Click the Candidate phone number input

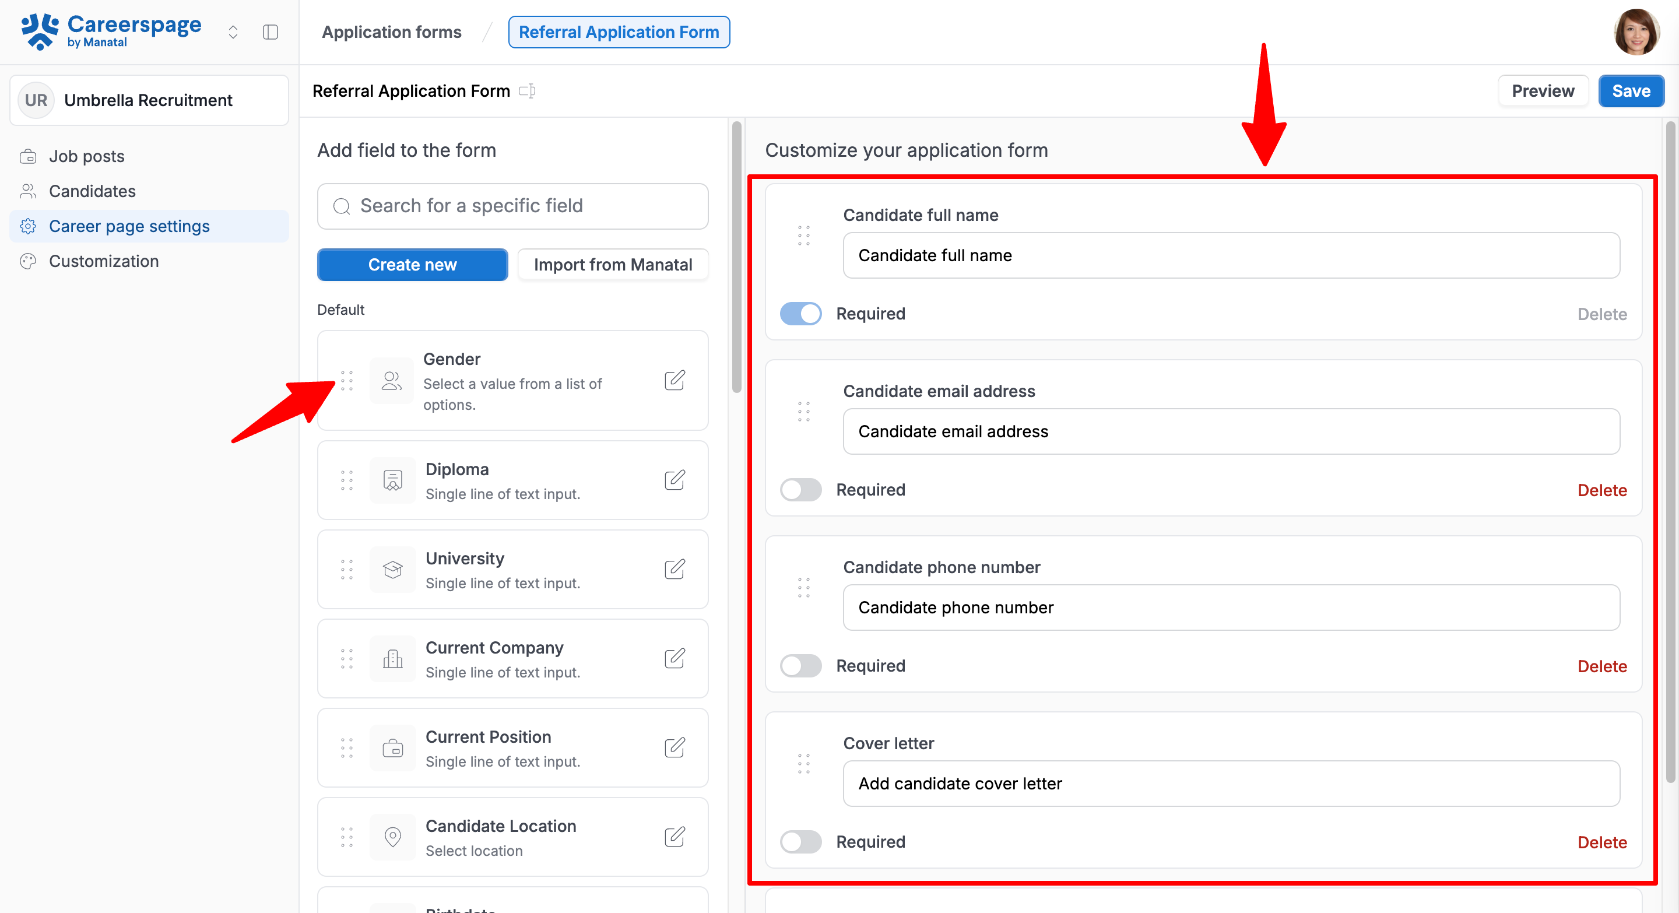1231,608
